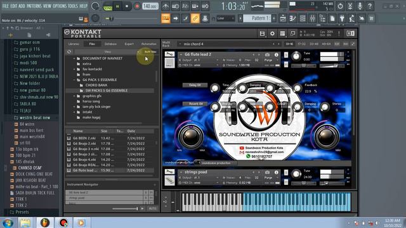Open FL Studio from Windows taskbar
Screen dimensions: 406x228
click(45, 222)
